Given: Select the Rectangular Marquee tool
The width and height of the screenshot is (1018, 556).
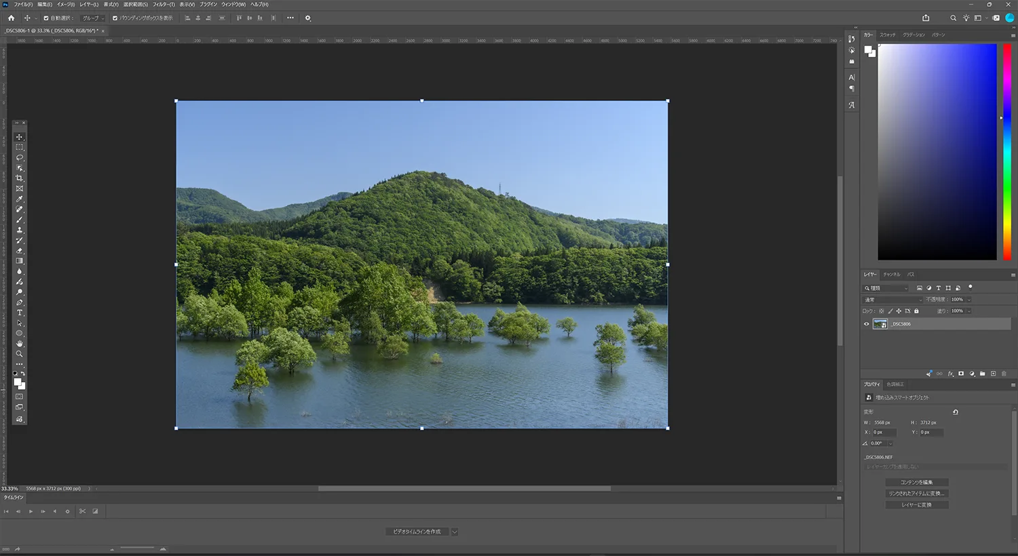Looking at the screenshot, I should coord(19,147).
